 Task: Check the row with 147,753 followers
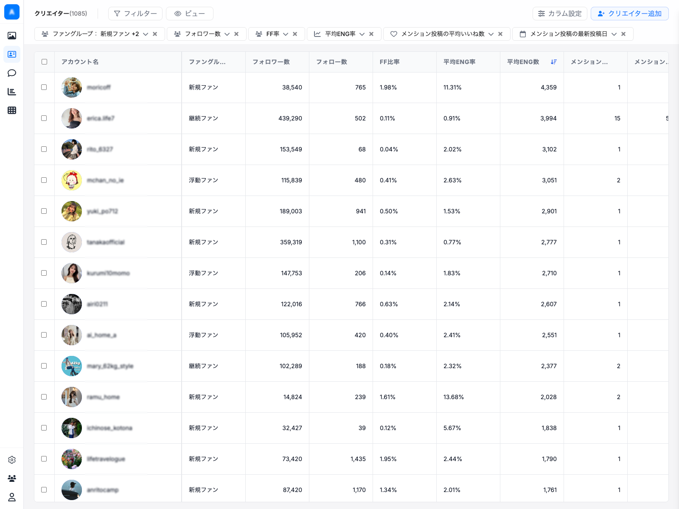(44, 273)
